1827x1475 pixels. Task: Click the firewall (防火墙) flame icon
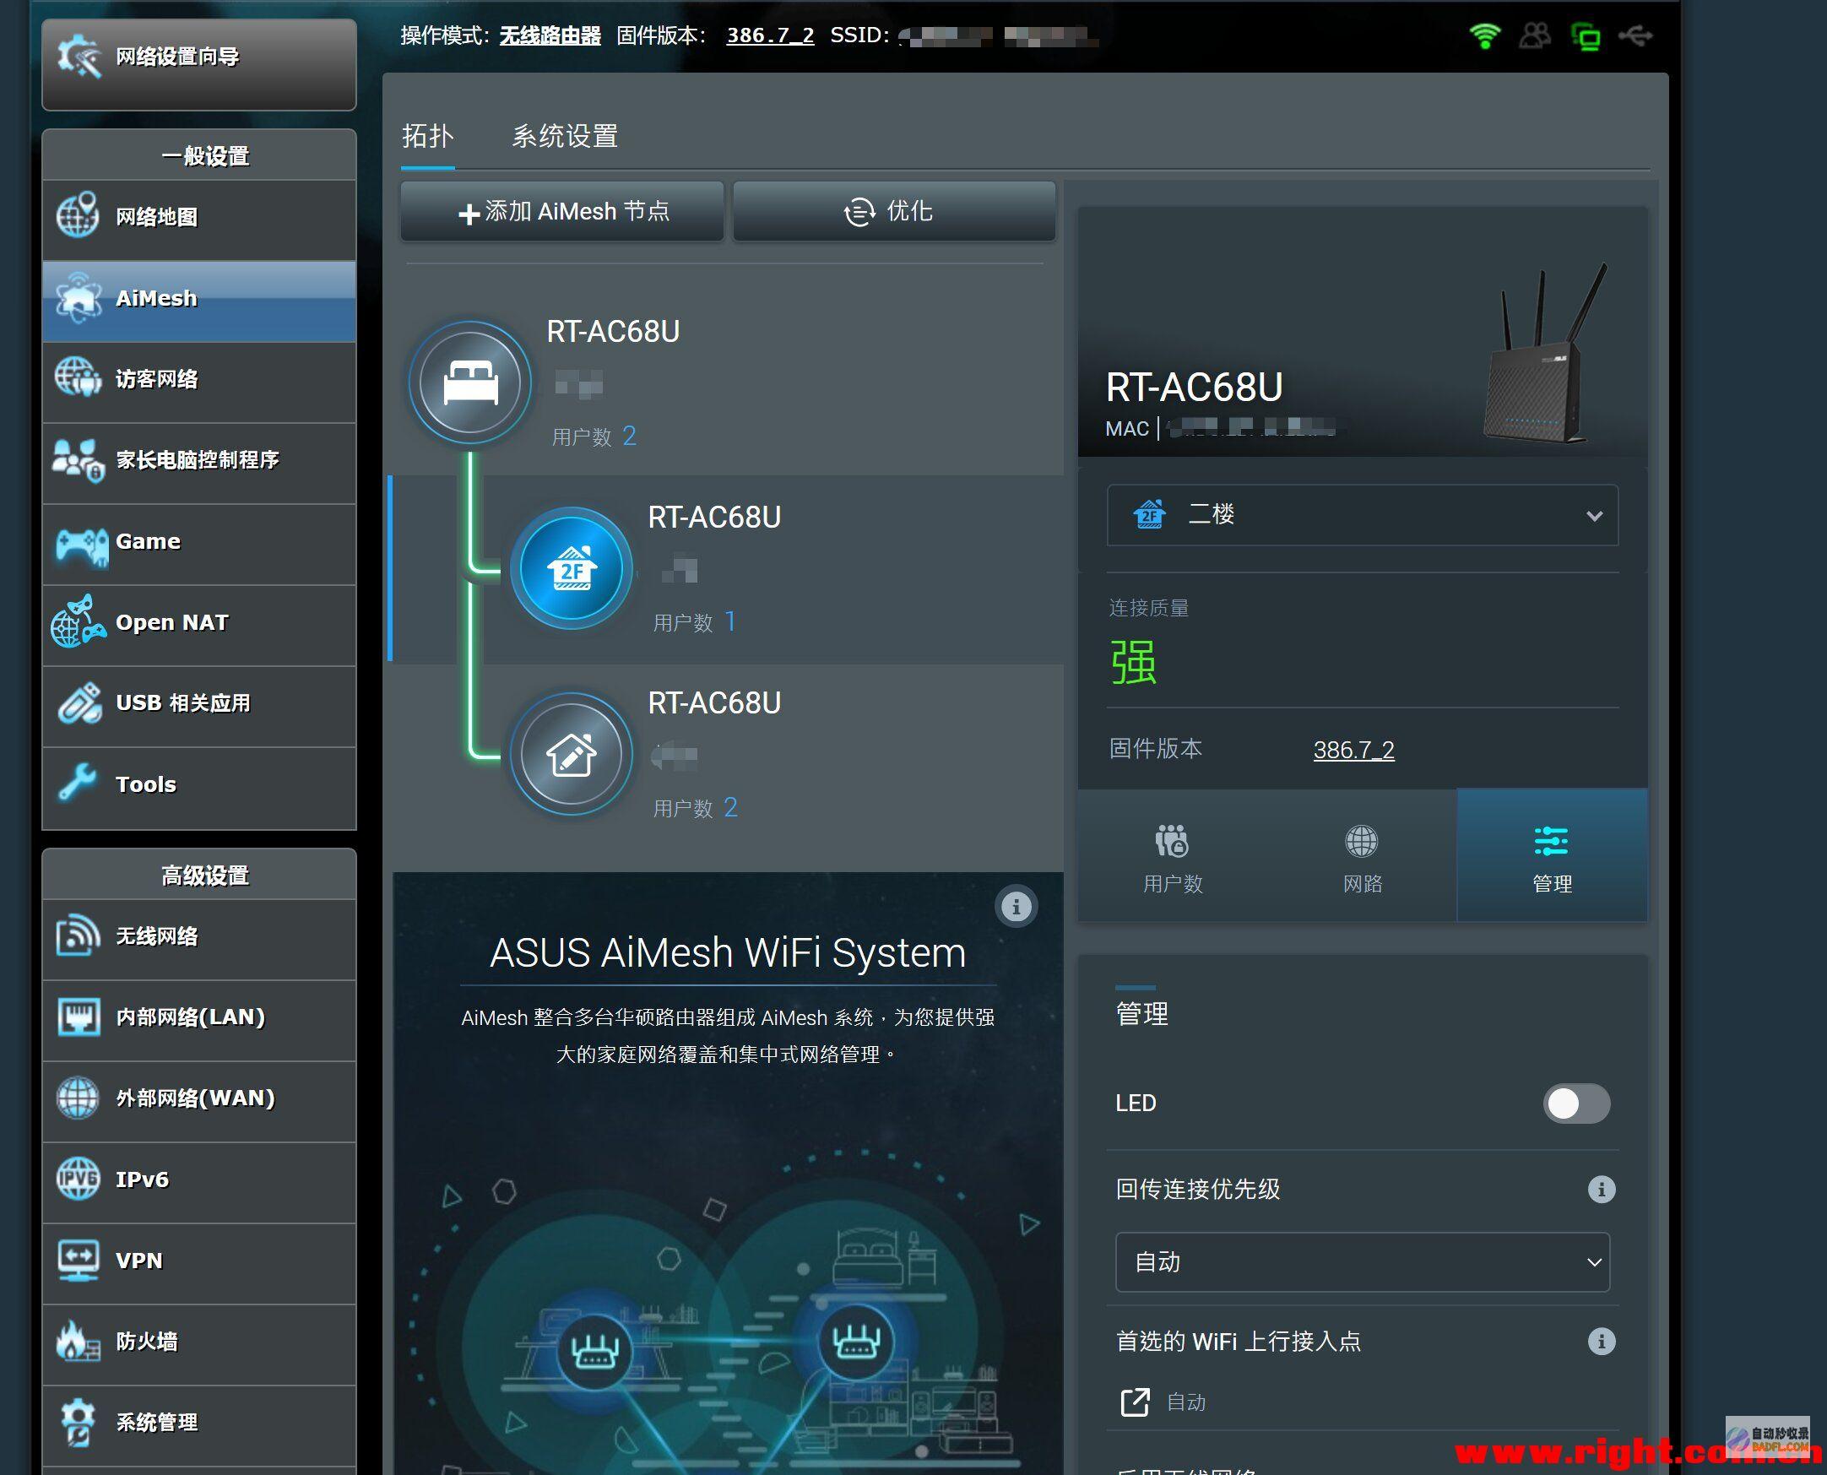tap(78, 1341)
